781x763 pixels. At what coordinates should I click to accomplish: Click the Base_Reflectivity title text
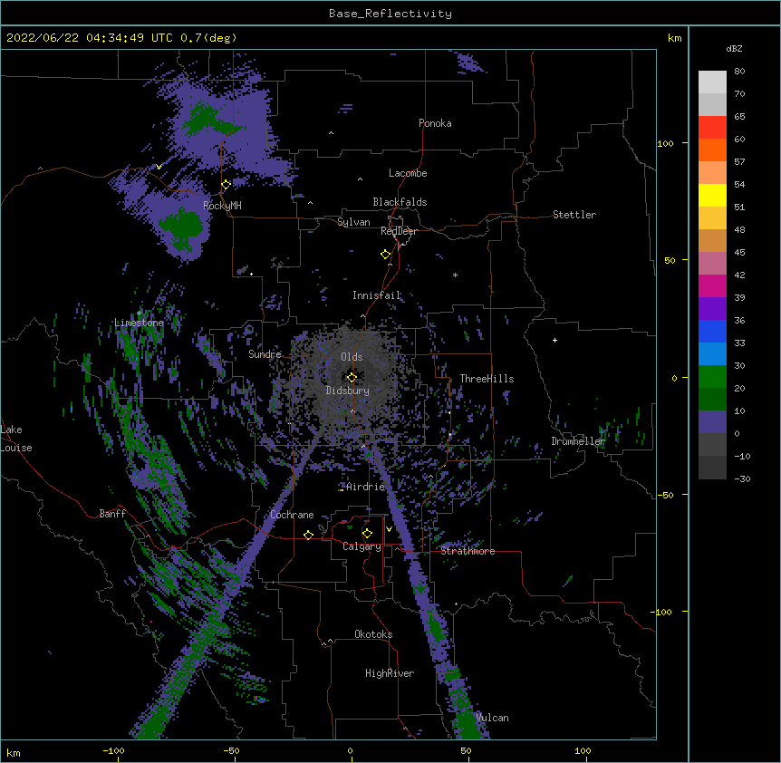point(390,14)
